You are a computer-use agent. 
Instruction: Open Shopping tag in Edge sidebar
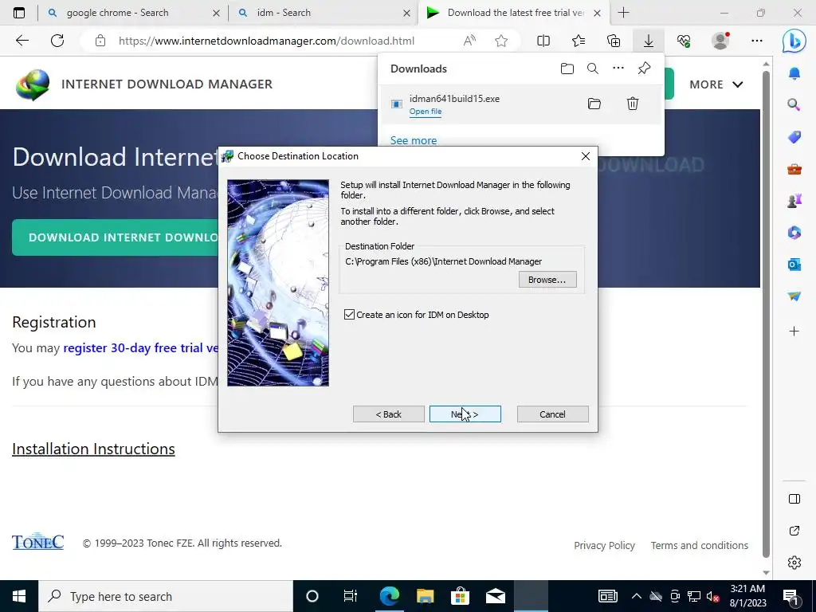794,137
